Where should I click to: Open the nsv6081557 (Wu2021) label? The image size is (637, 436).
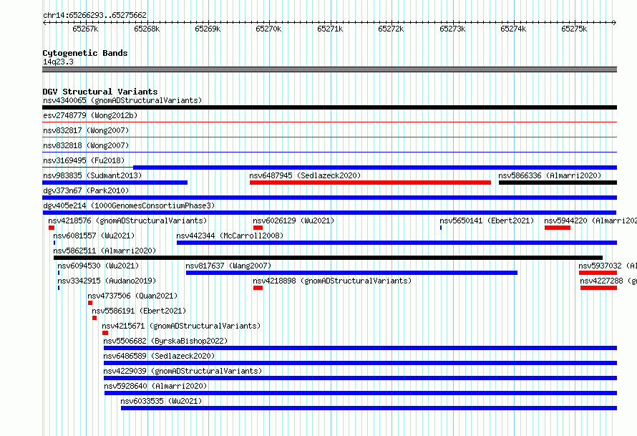(x=94, y=236)
